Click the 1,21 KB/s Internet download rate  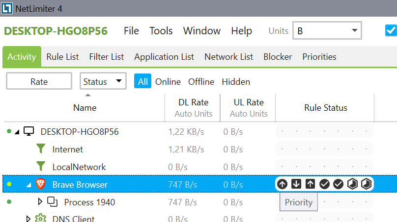(x=186, y=149)
